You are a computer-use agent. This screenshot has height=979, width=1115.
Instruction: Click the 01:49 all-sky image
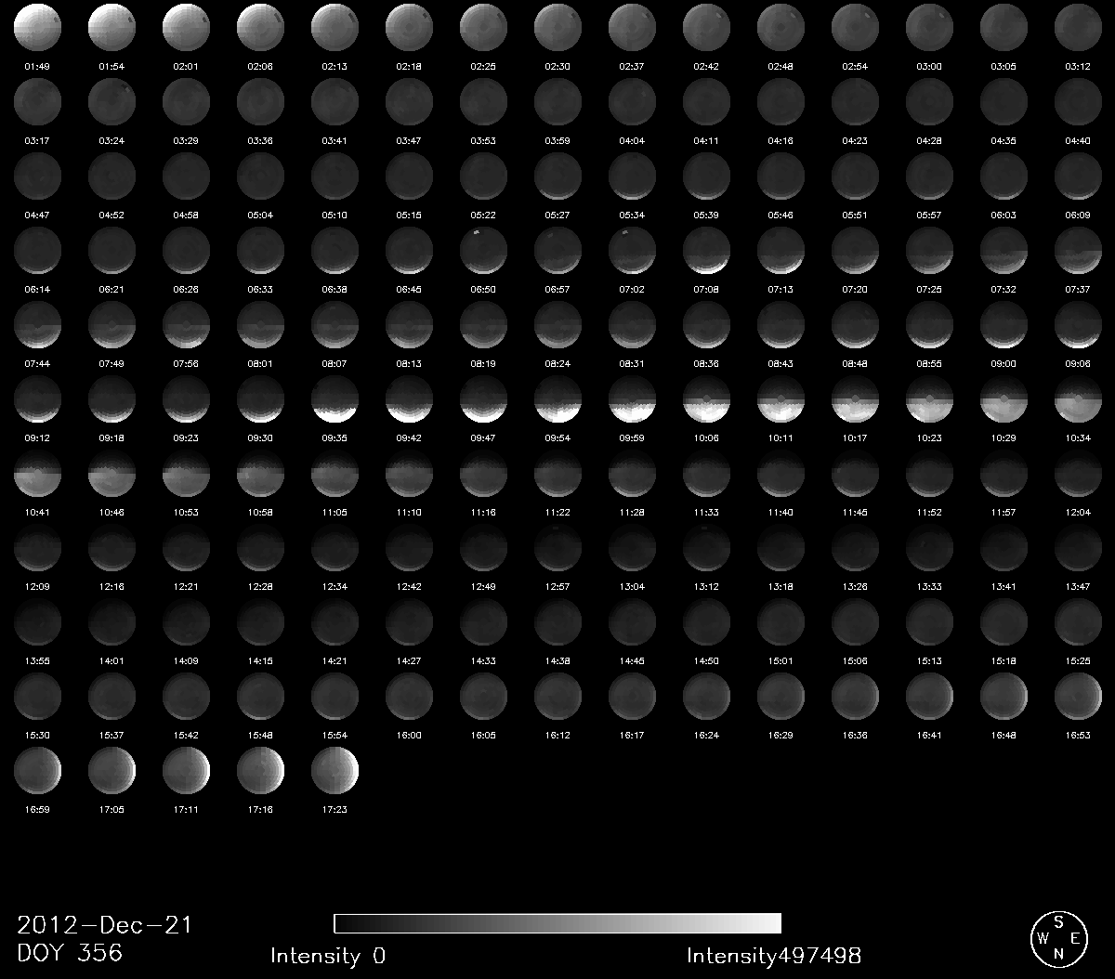pyautogui.click(x=37, y=27)
